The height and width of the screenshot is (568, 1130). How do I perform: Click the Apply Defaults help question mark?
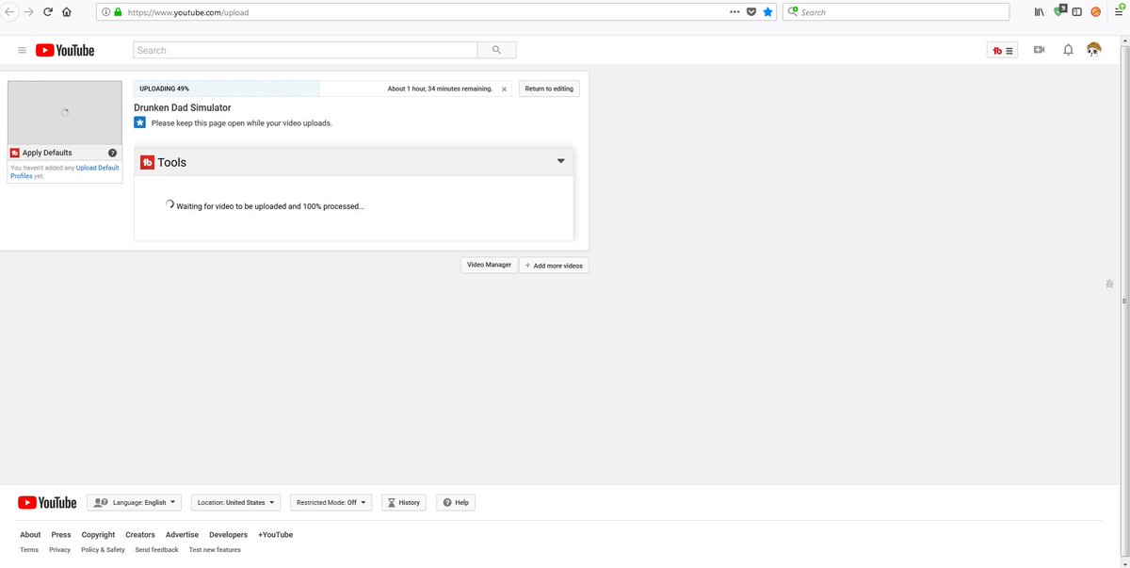(x=113, y=153)
